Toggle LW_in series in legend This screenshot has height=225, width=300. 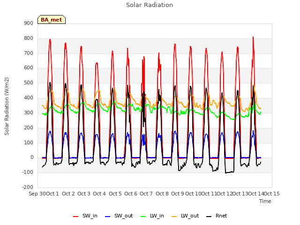point(152,216)
